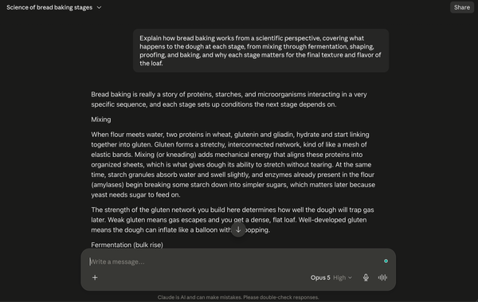Screen dimensions: 478x302
Task: Click the paragraph starting 'The strength of the gluten'
Action: click(x=233, y=220)
